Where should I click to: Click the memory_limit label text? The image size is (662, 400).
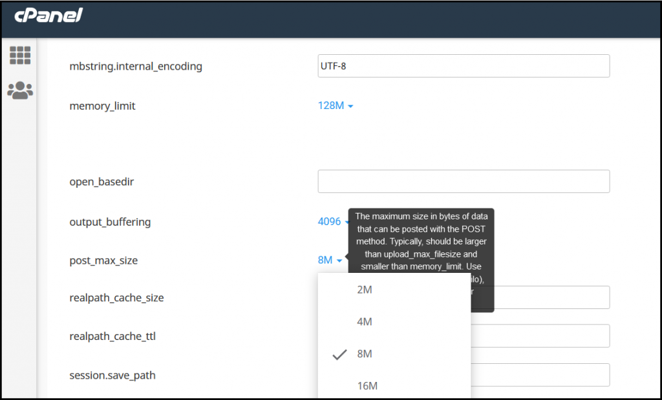(x=102, y=106)
